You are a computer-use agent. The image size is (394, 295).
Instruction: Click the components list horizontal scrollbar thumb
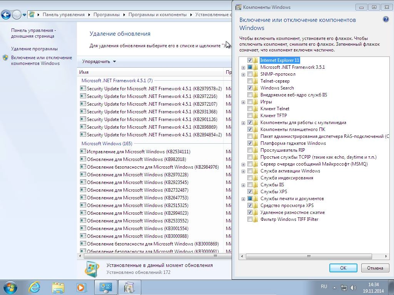309,256
